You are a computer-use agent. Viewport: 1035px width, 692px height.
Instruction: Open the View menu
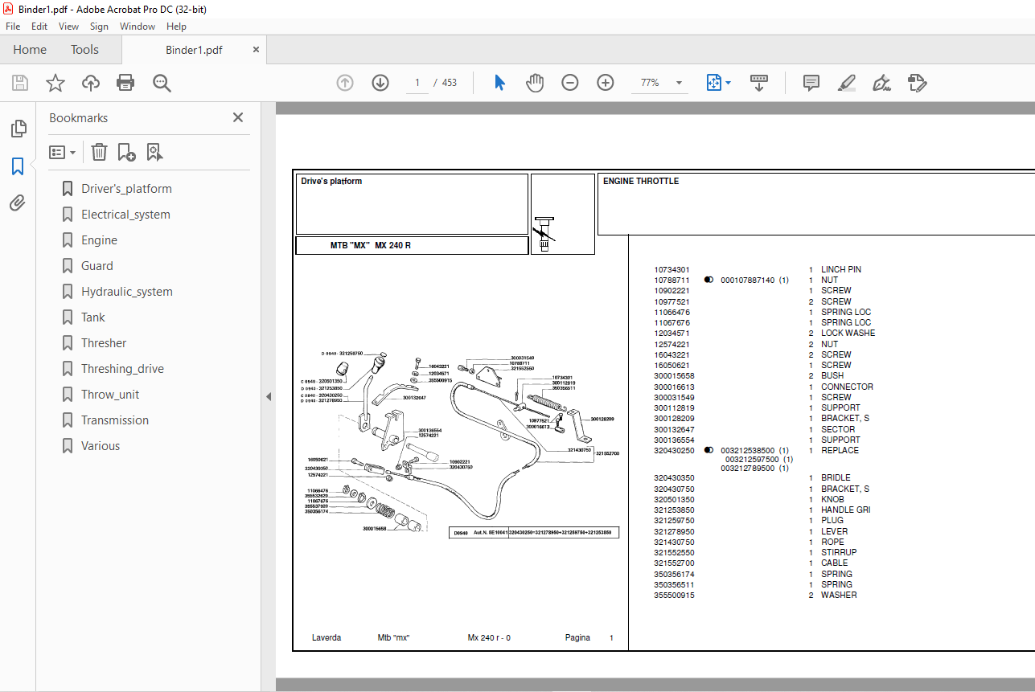(69, 27)
